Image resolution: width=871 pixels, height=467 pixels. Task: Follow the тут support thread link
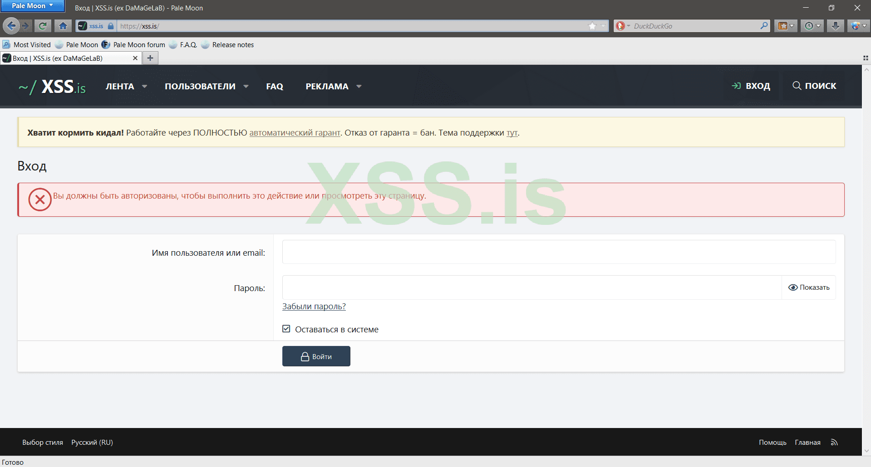[x=512, y=133]
